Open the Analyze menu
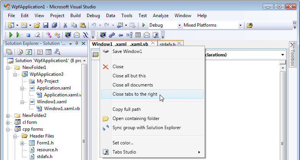300x160 pixels. [161, 16]
